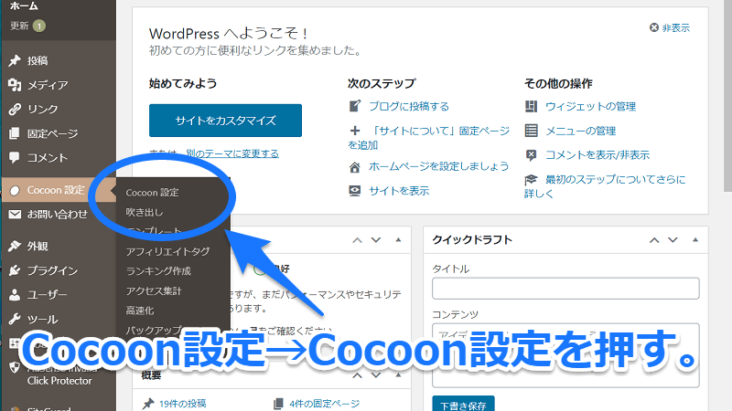Screen dimensions: 732x411
Task: Click the pin icon beside 投稿
Action: 14,61
